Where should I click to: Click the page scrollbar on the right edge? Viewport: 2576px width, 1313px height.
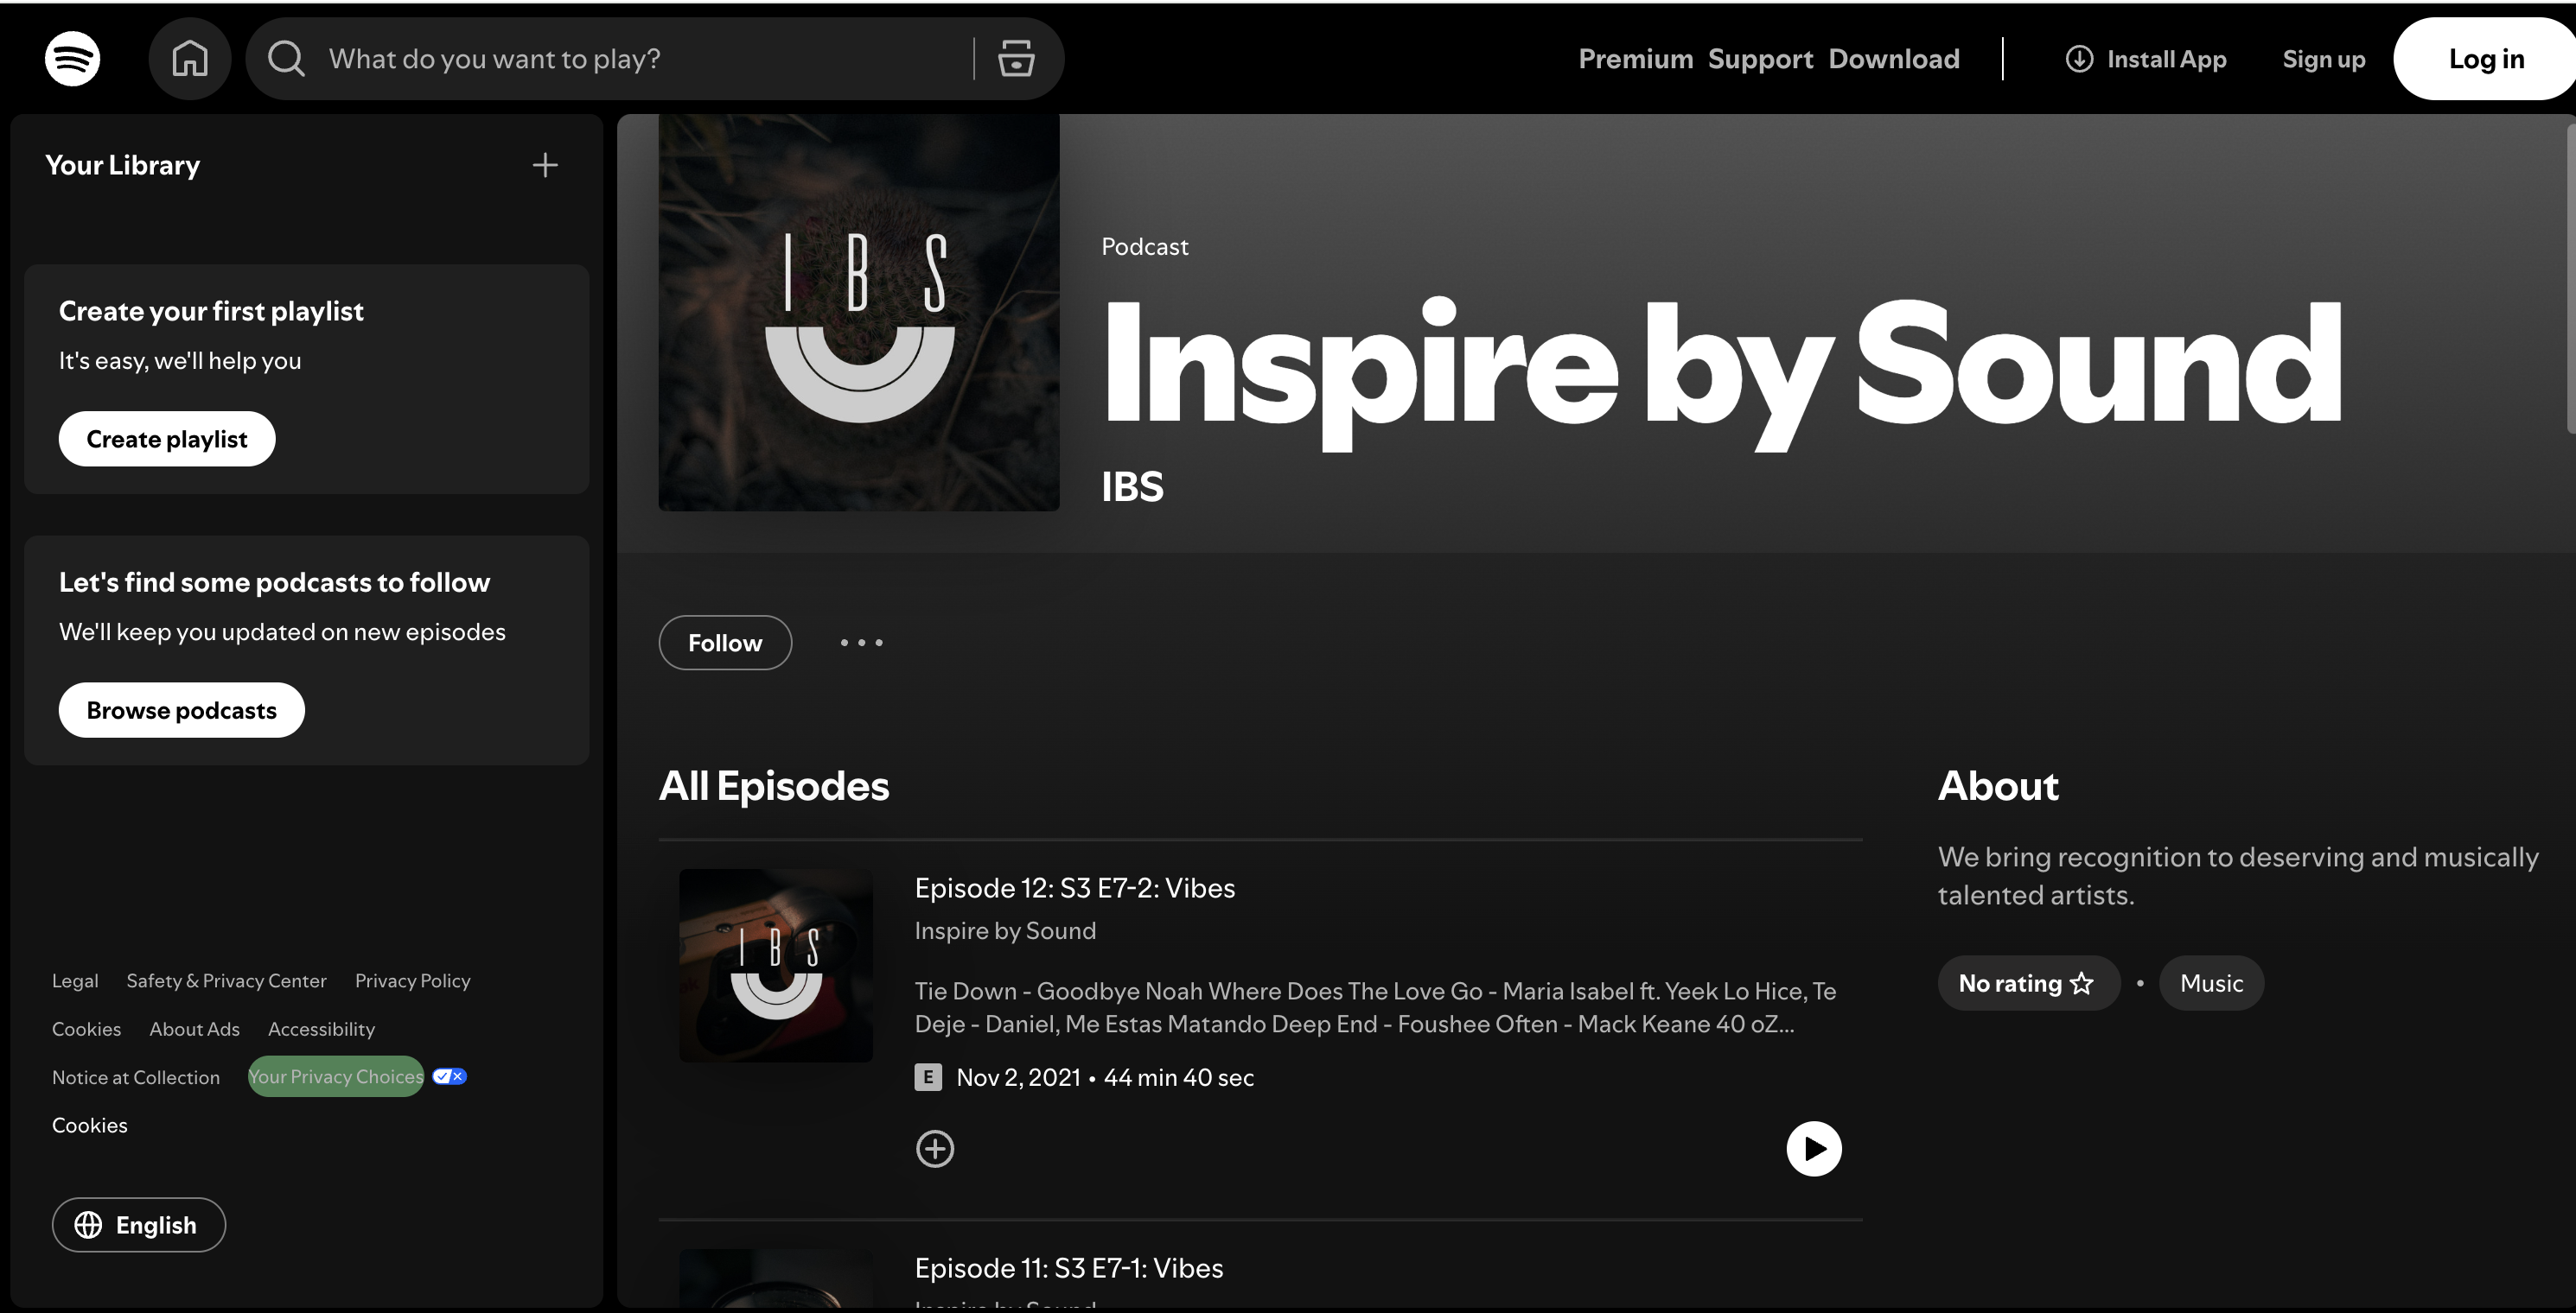pyautogui.click(x=2571, y=280)
